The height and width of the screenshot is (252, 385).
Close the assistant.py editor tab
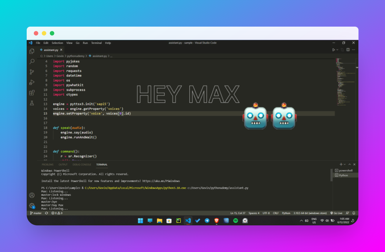61,50
